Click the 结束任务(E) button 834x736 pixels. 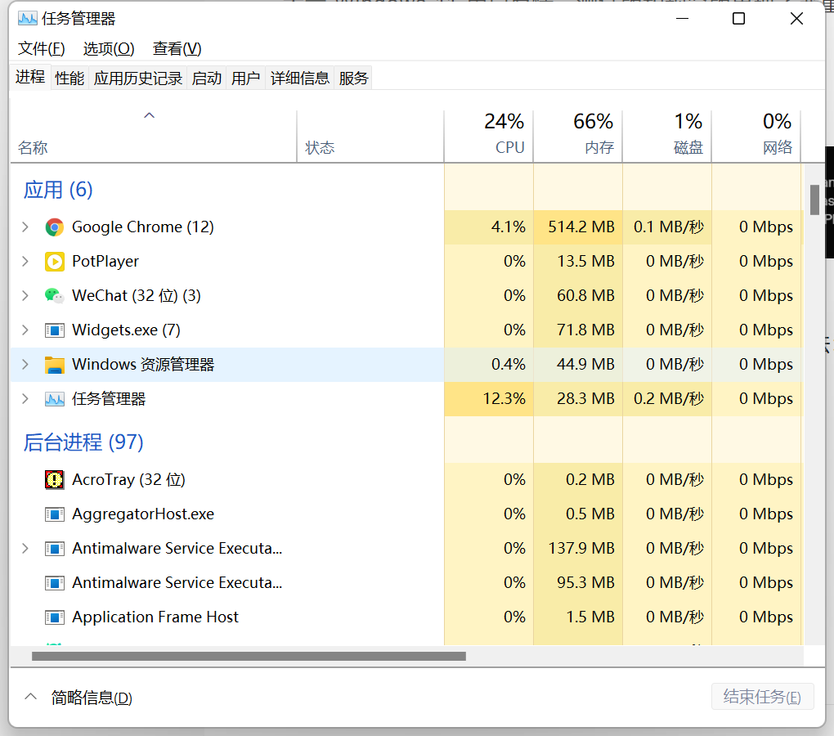click(x=762, y=697)
